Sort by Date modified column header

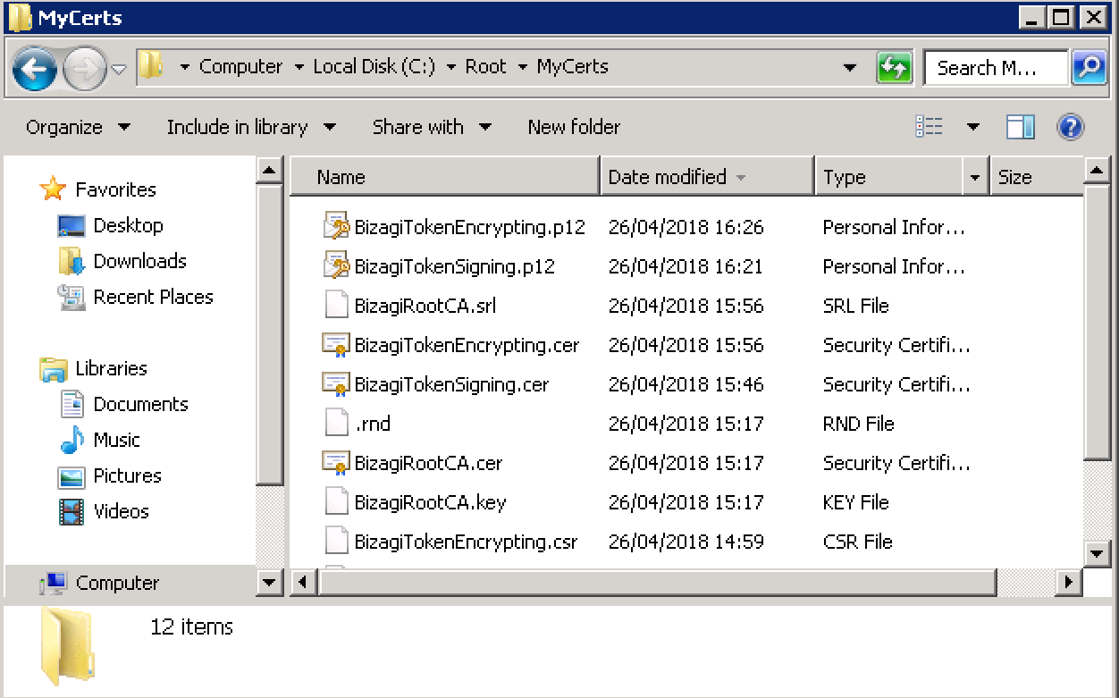click(x=707, y=176)
